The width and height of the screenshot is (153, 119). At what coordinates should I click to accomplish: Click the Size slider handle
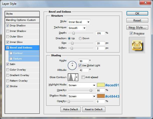(72, 43)
